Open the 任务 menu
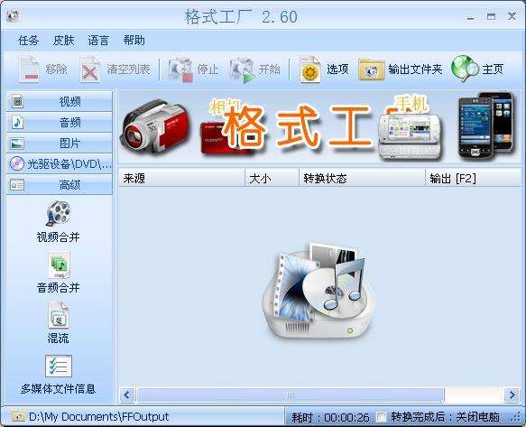 pos(28,41)
